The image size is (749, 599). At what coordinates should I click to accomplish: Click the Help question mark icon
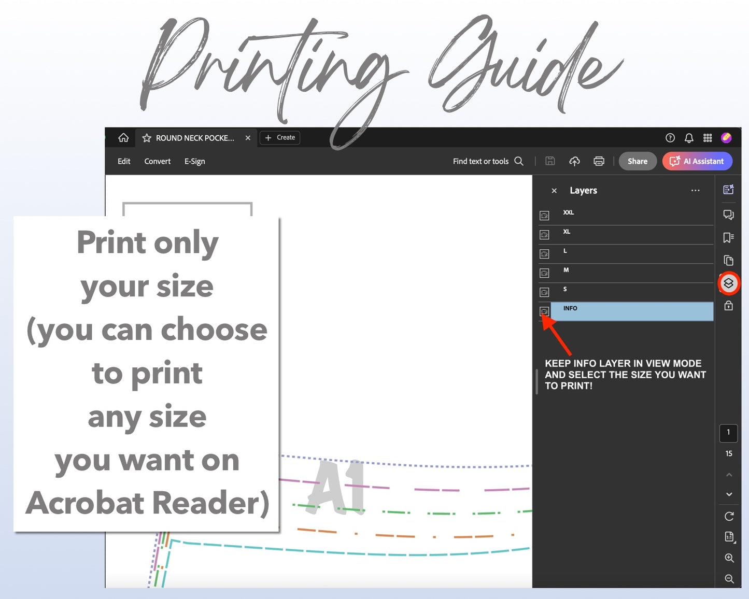(670, 138)
